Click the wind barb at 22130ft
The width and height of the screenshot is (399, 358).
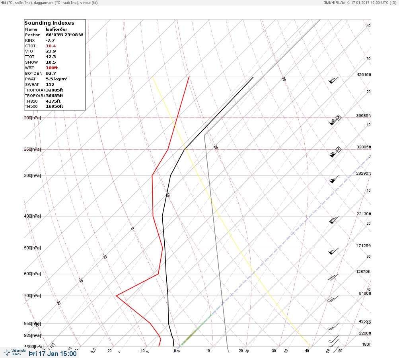coord(334,220)
